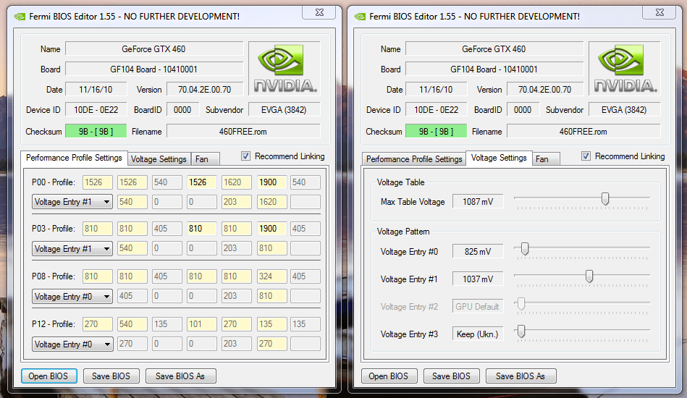The image size is (687, 398).
Task: Close the right Fermi BIOS Editor window
Action: point(659,12)
